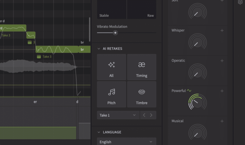The width and height of the screenshot is (245, 145).
Task: Click the Raw label on the XY pad
Action: 150,16
